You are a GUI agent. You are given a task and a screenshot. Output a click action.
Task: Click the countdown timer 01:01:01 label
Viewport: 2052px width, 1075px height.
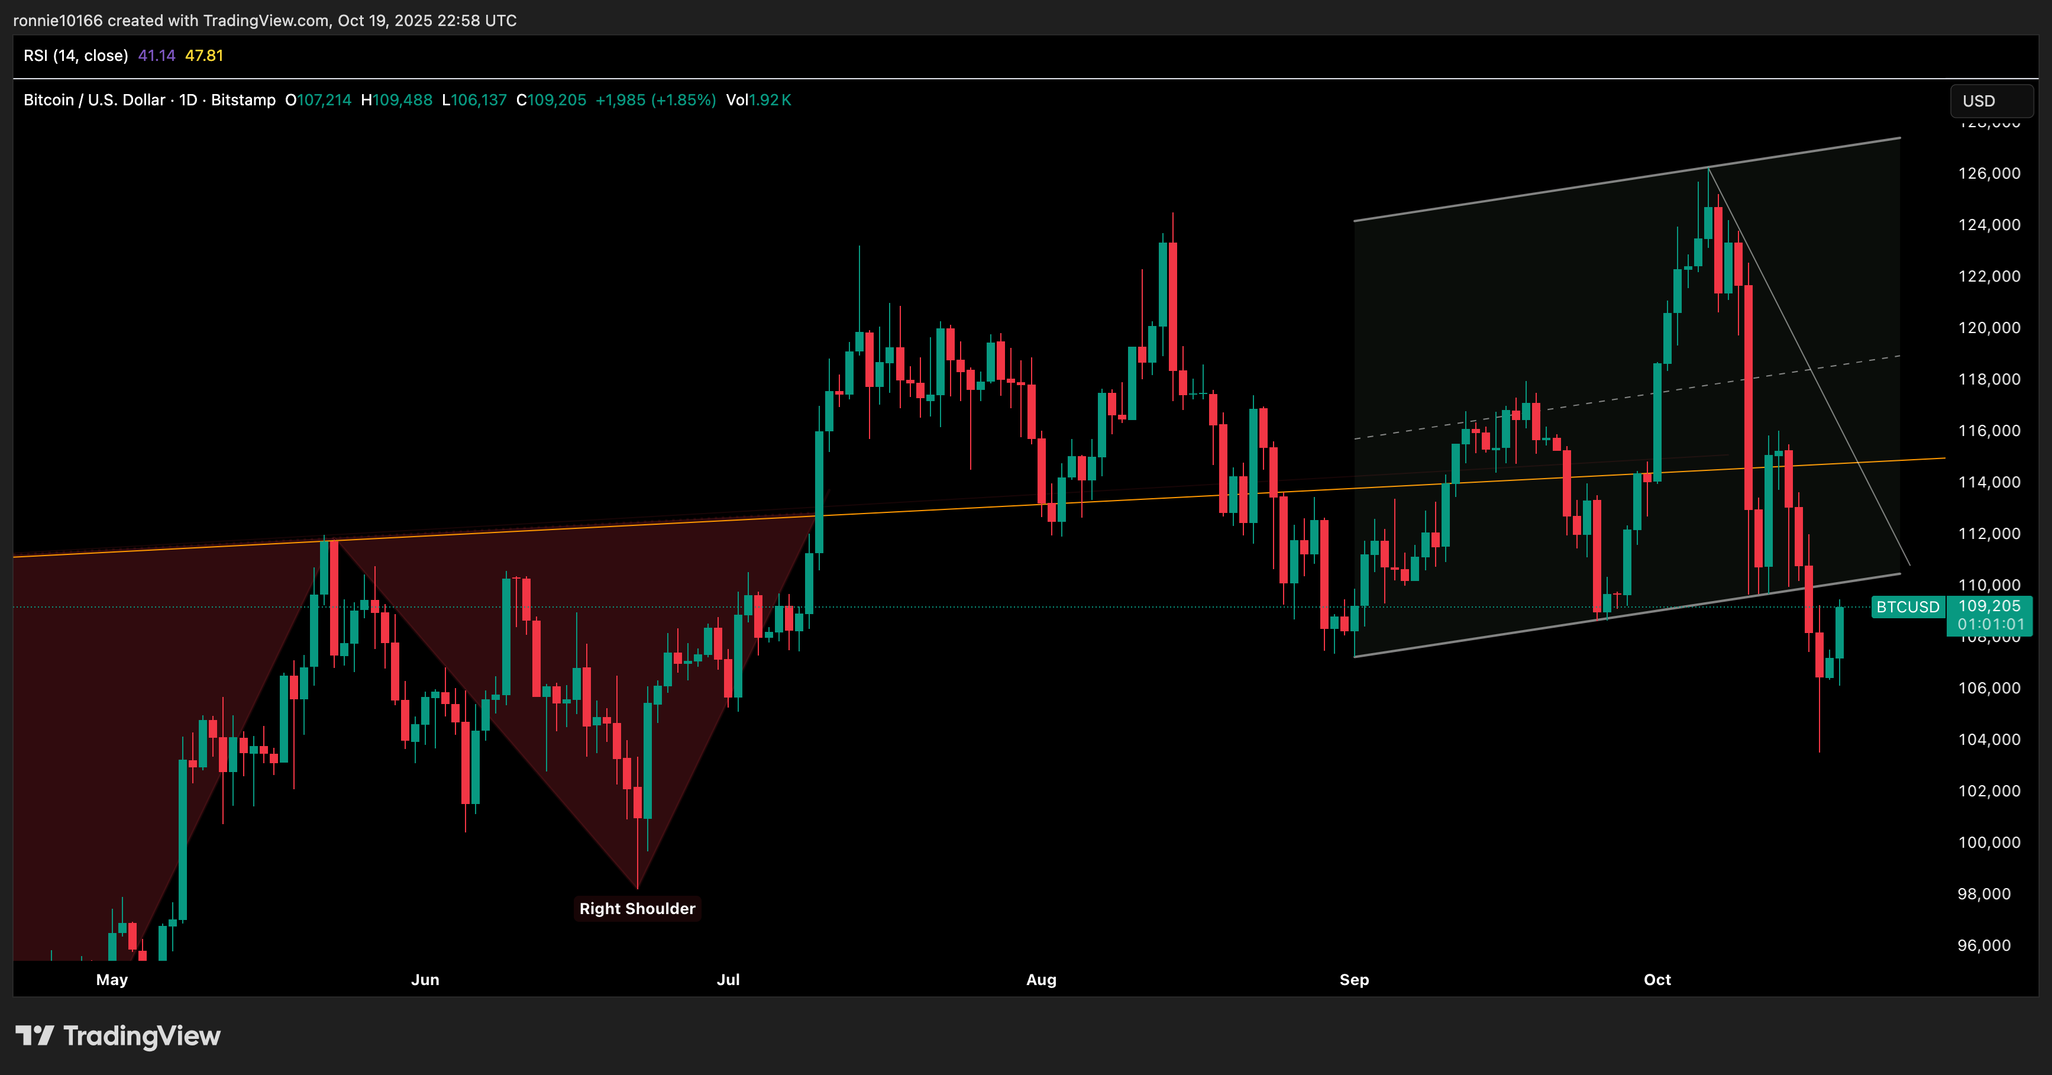pos(1990,625)
